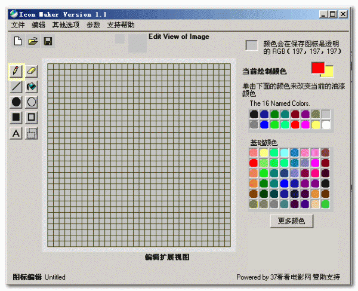Select pale yellow swatch in 基础颜色 top row
Image resolution: width=358 pixels, height=291 pixels.
tap(264, 152)
